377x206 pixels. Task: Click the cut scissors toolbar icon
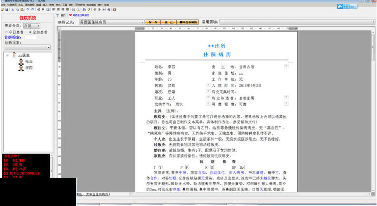click(x=13, y=9)
